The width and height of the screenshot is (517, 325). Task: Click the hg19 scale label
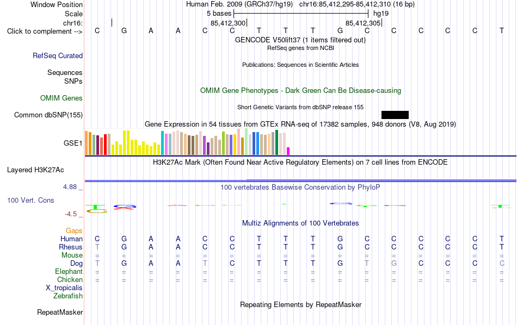381,14
